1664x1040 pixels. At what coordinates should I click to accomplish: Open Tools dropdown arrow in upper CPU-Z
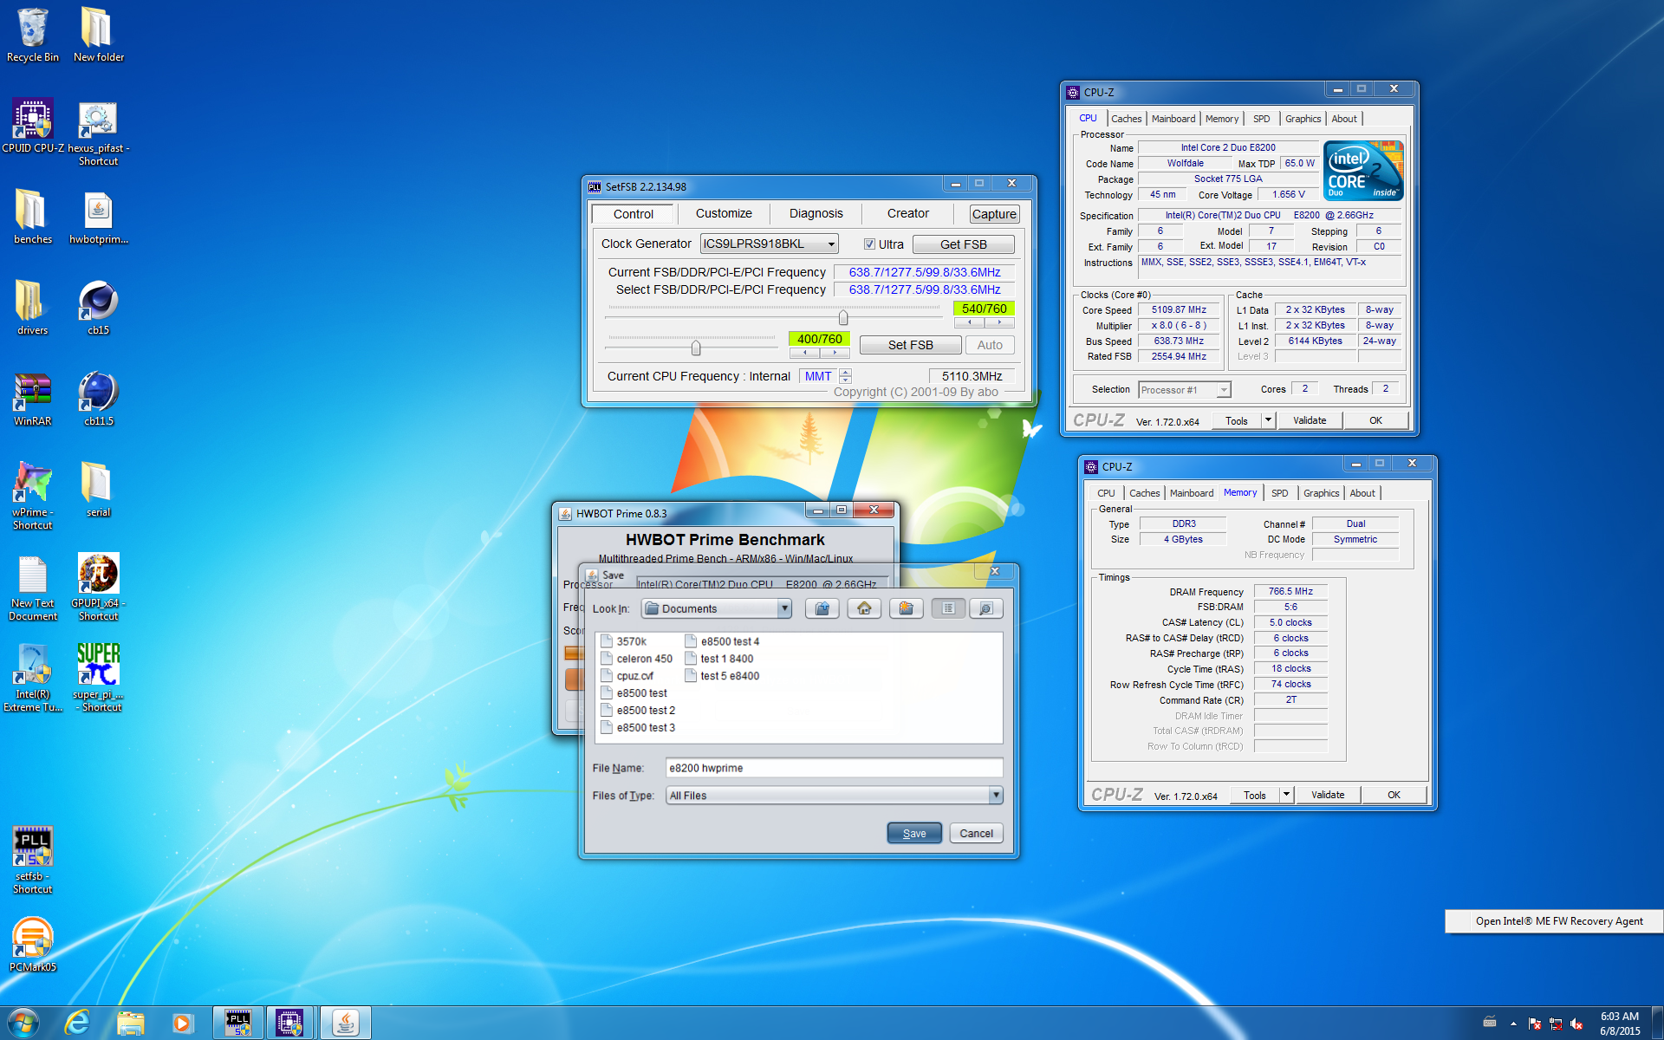[1268, 420]
